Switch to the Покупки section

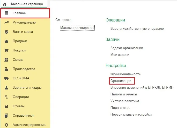25,50
